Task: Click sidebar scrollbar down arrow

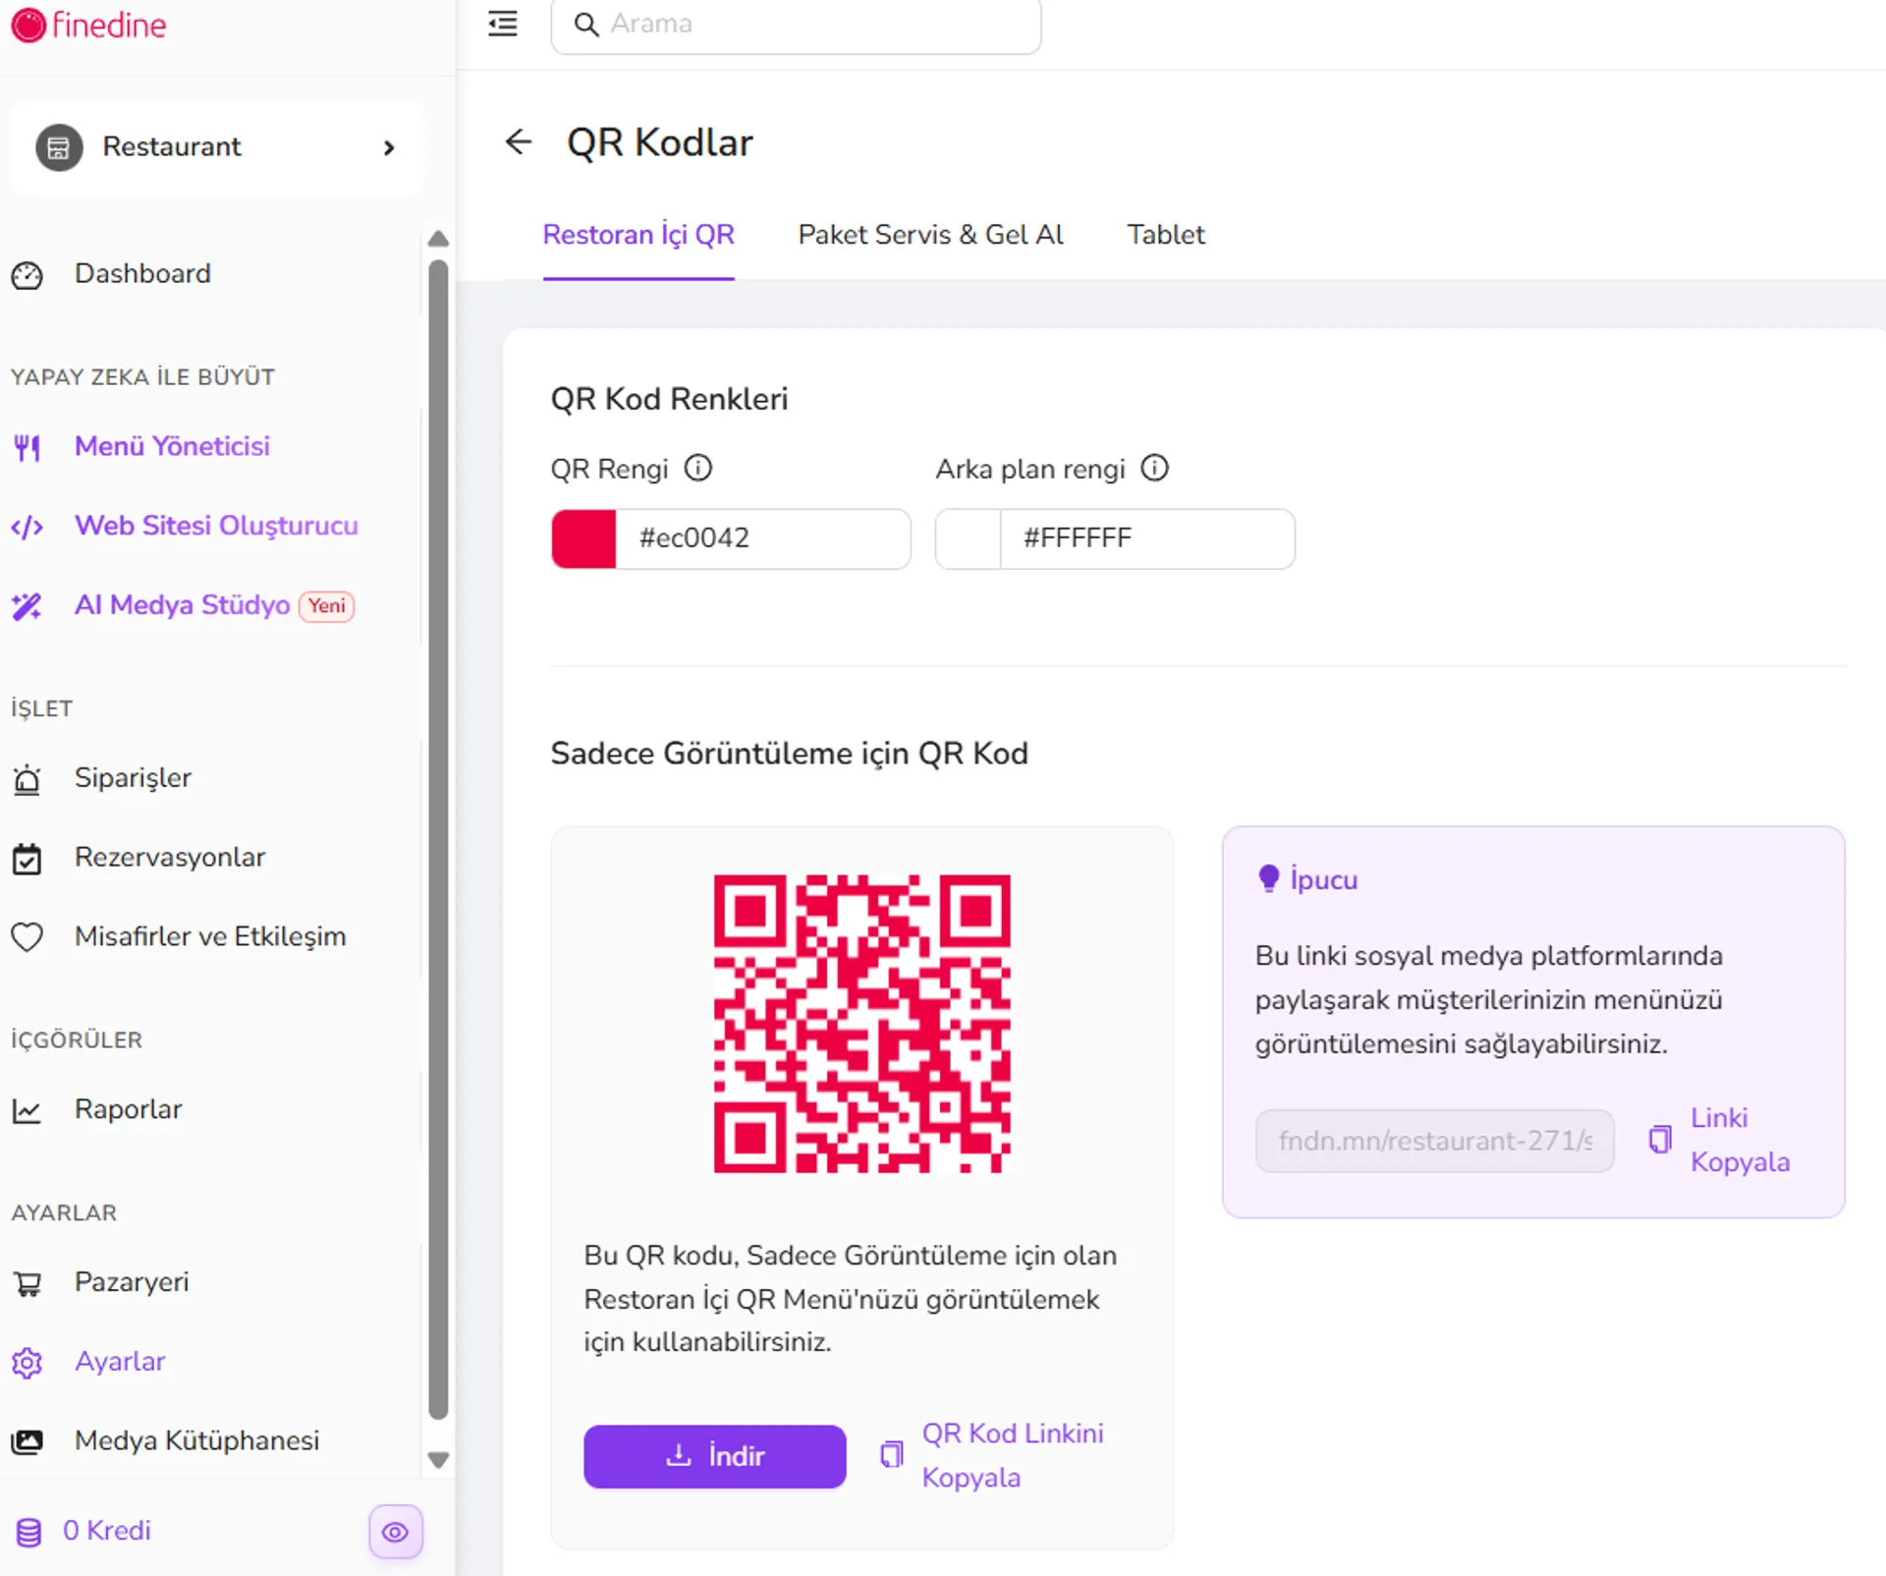Action: (439, 1460)
